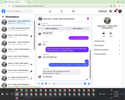Image resolution: width=125 pixels, height=100 pixels.
Task: Open the emoji picker in message box
Action: 85,83
